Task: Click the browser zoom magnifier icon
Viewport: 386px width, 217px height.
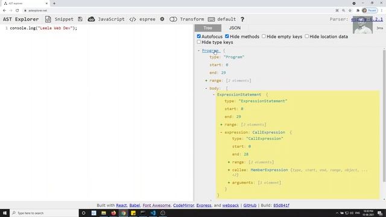Action: click(x=343, y=10)
